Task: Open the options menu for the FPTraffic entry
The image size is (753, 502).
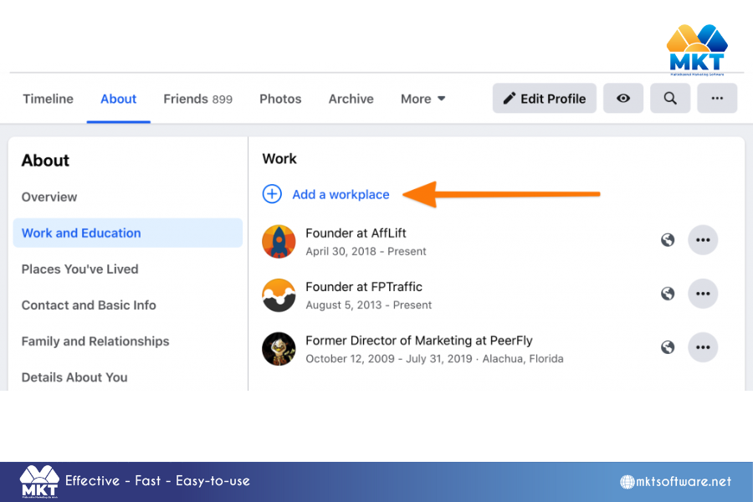Action: 703,294
